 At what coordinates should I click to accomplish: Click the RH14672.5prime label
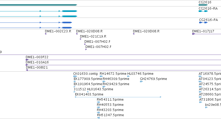[113, 74]
